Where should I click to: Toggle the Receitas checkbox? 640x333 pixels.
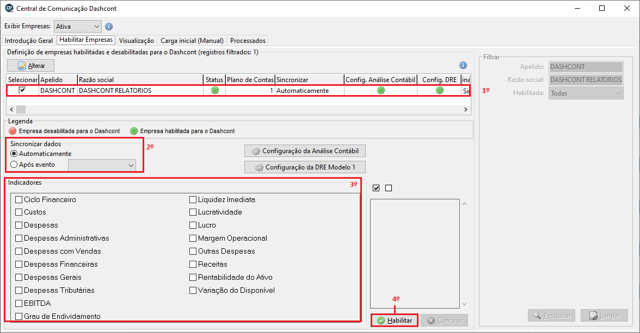tap(193, 265)
